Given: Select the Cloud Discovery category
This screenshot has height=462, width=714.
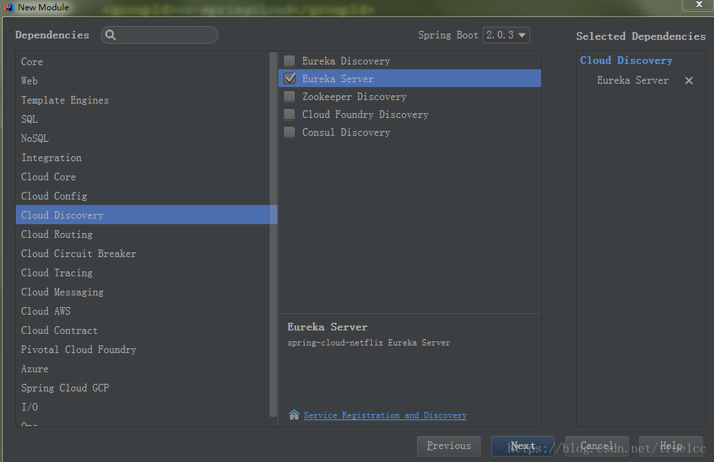Looking at the screenshot, I should coord(143,215).
